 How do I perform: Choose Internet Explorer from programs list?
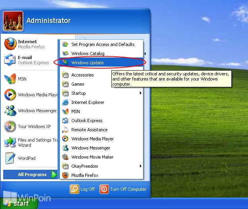(101, 102)
